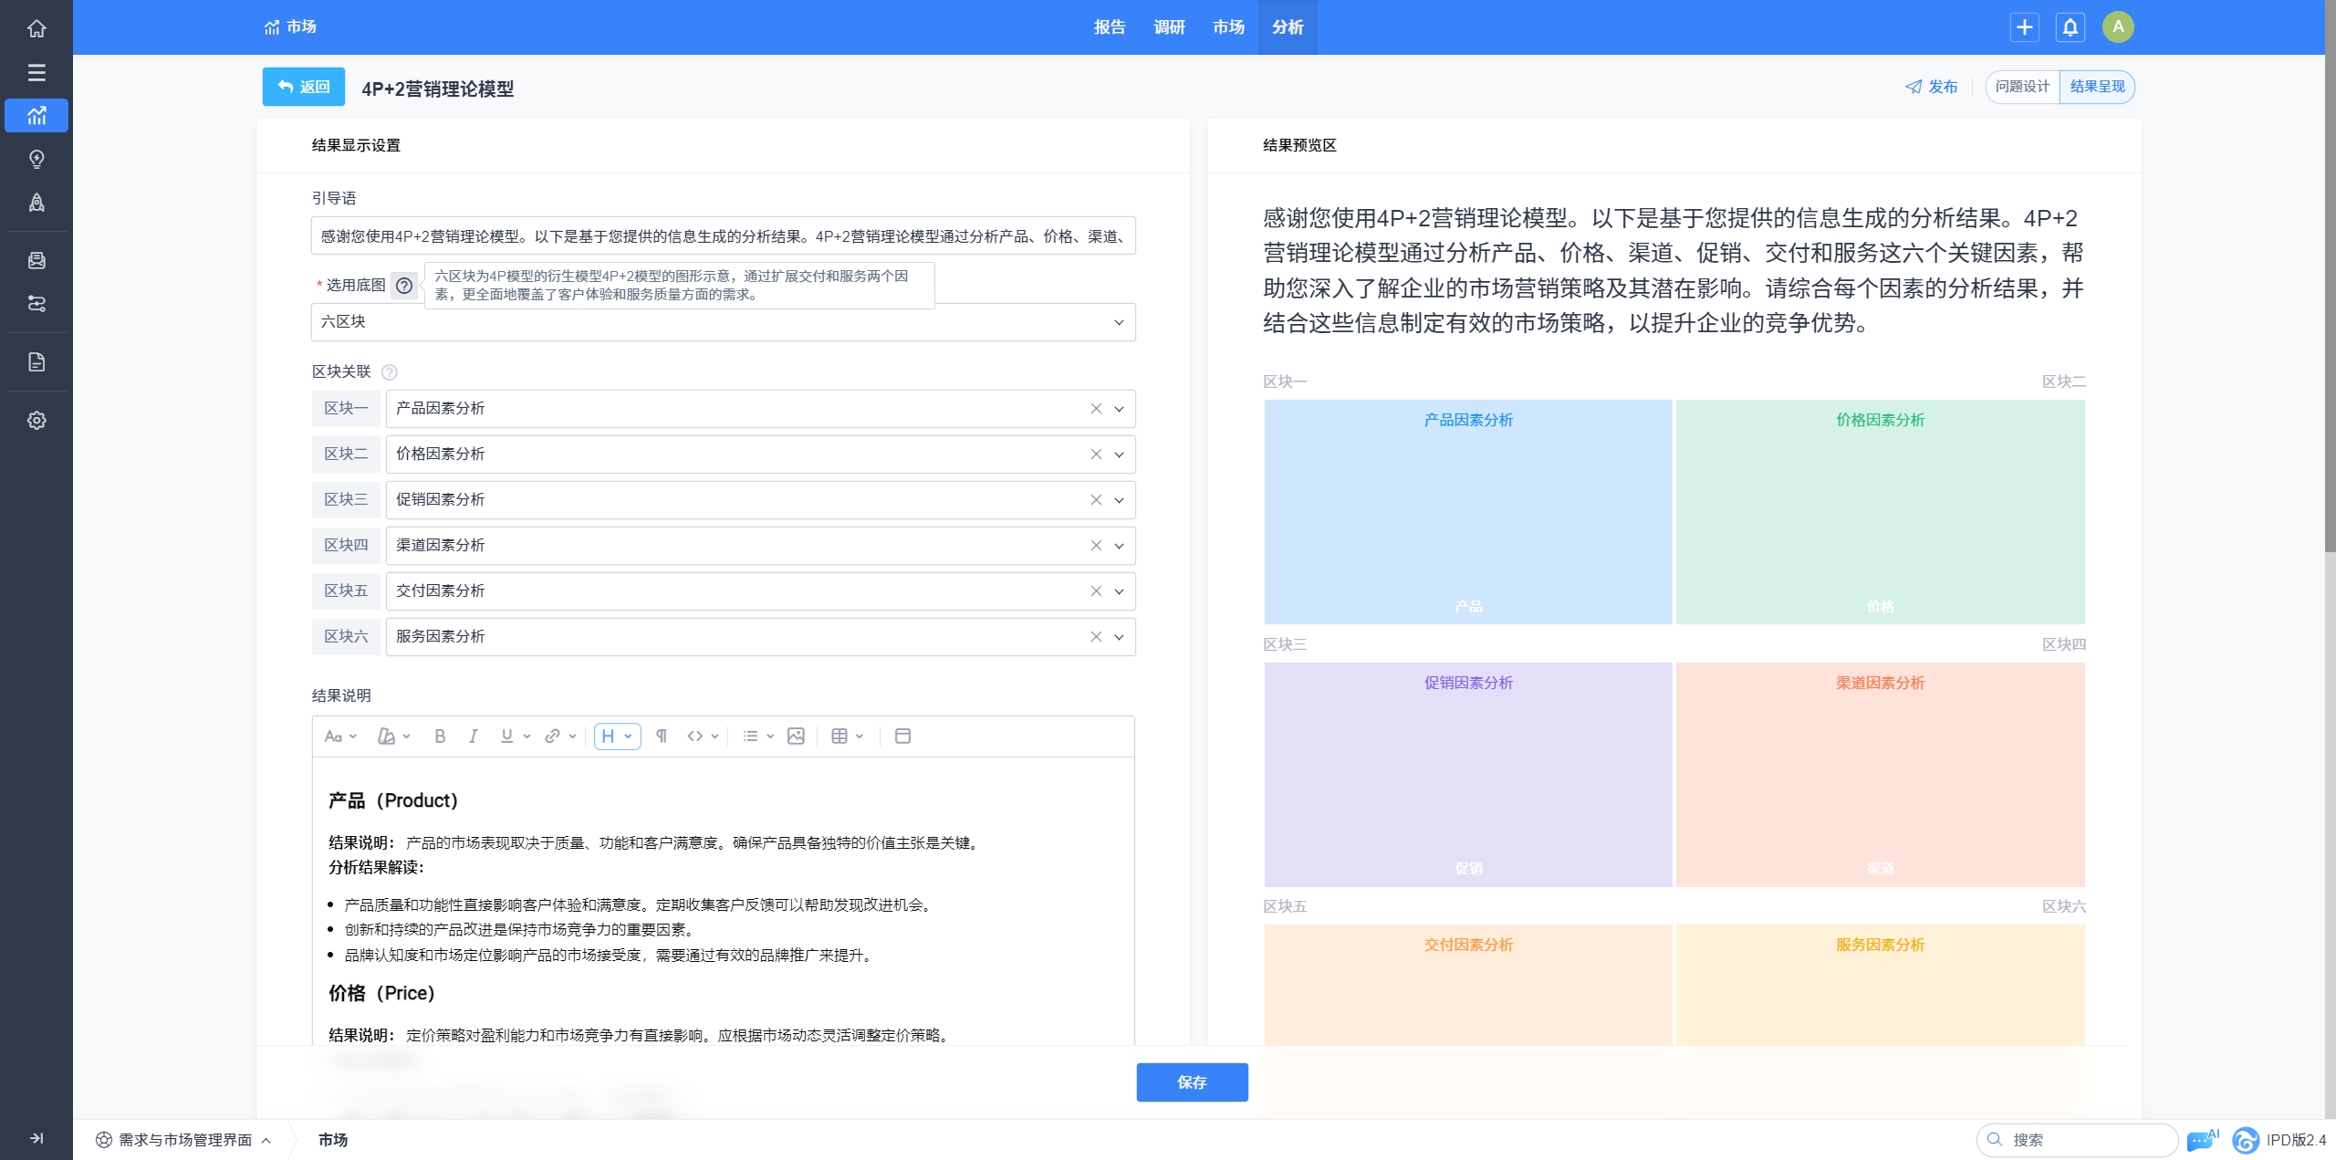Clear 区块一 selection with the X icon
2336x1160 pixels.
(x=1096, y=409)
